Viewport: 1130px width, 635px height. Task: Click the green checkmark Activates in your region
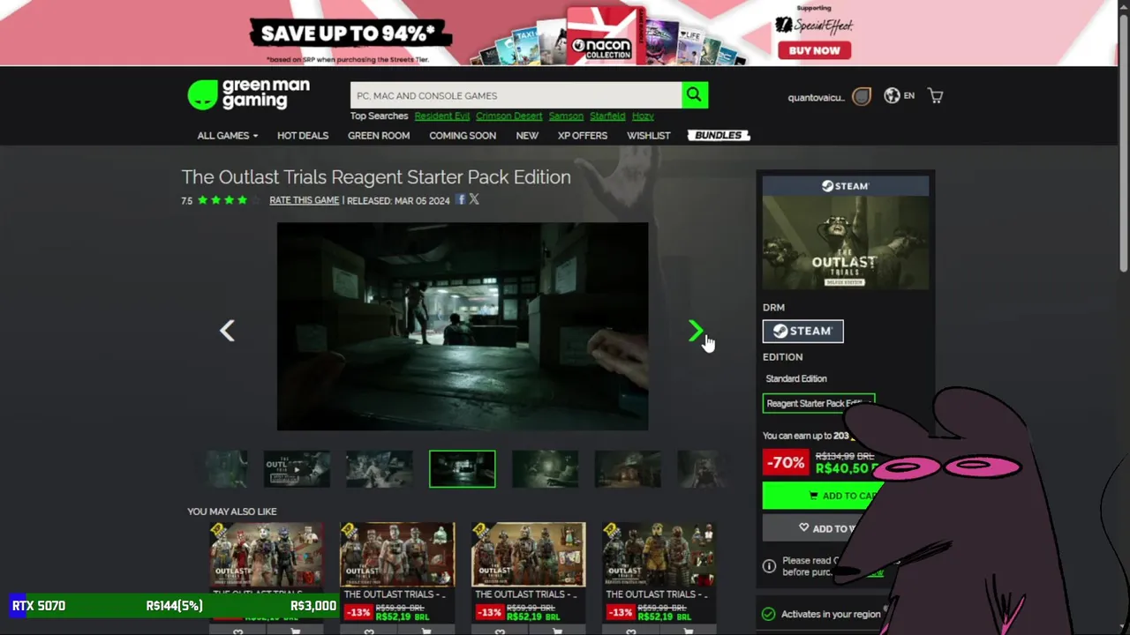(768, 614)
